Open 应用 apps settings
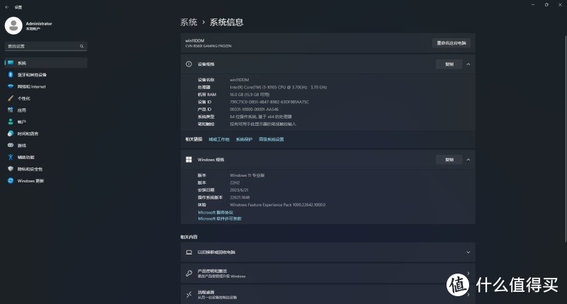This screenshot has height=304, width=567. pos(21,110)
